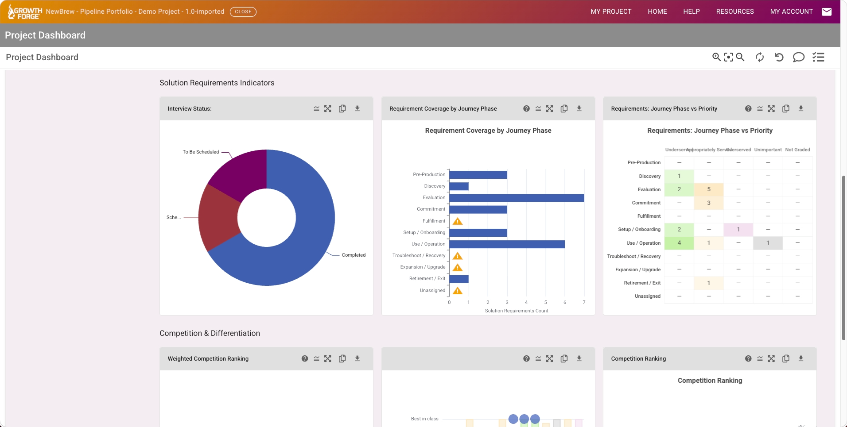Viewport: 847px width, 427px height.
Task: Click the page vertical scrollbar
Action: pos(843,258)
